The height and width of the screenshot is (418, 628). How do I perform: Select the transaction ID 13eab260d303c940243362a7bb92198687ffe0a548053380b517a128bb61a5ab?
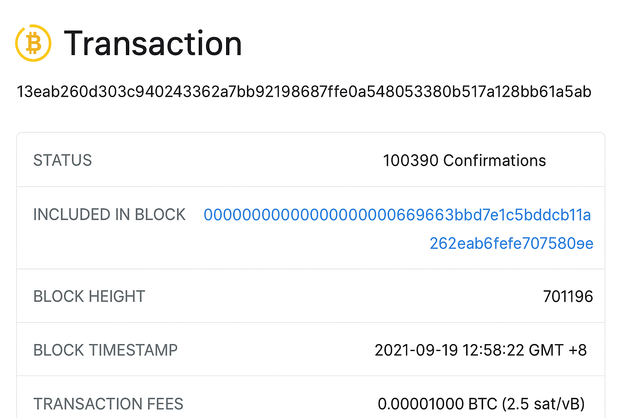(x=304, y=92)
